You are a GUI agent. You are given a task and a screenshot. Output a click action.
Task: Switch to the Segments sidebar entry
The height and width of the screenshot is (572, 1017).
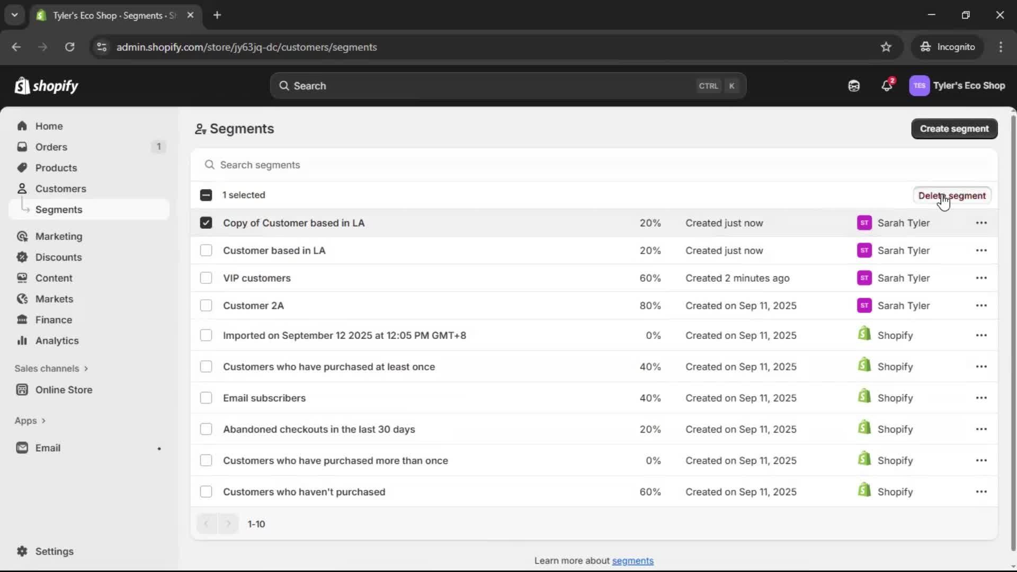coord(59,209)
